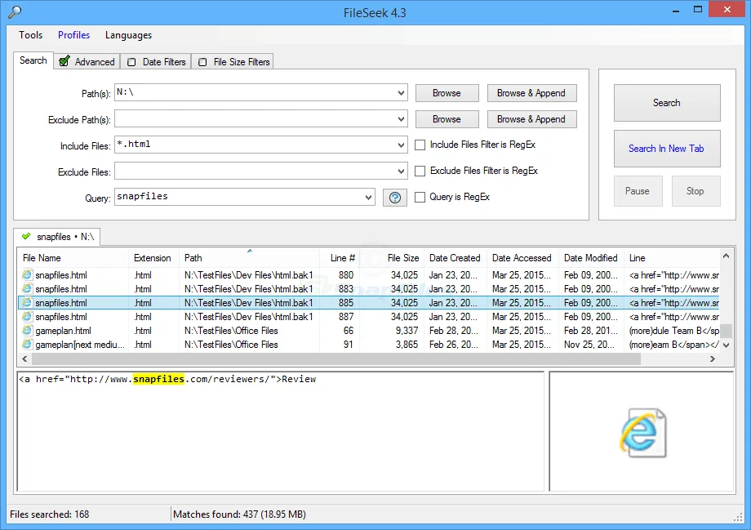Sort by Extension column header

pyautogui.click(x=153, y=258)
